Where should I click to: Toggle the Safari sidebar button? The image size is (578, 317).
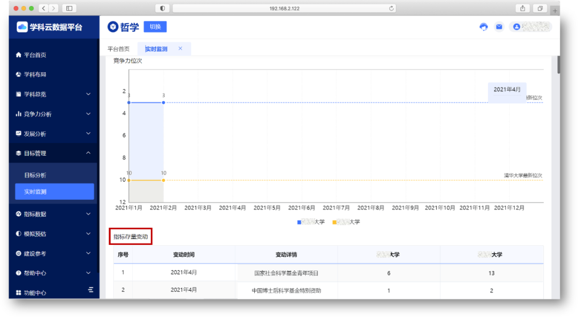point(69,8)
